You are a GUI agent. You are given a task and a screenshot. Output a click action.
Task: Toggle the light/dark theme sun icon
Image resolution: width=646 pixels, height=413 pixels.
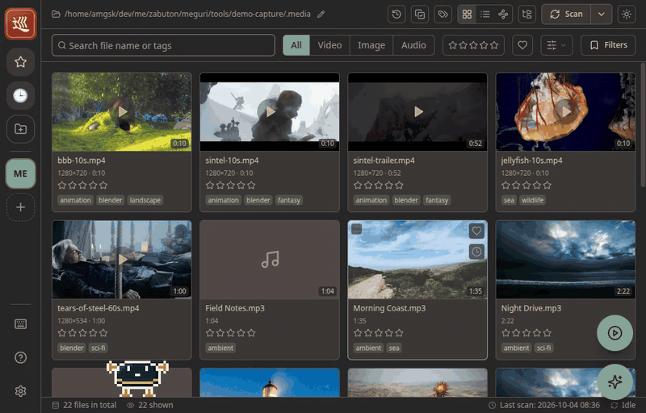(x=627, y=15)
